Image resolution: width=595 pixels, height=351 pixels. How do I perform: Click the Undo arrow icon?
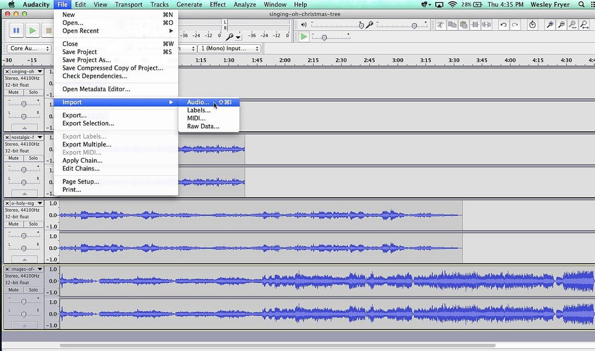coord(503,25)
